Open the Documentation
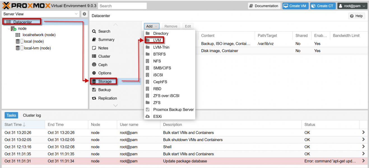The width and height of the screenshot is (369, 168). (264, 6)
